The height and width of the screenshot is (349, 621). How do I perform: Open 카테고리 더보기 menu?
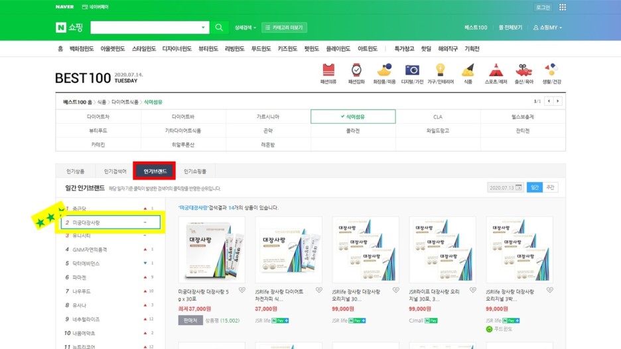coord(284,27)
